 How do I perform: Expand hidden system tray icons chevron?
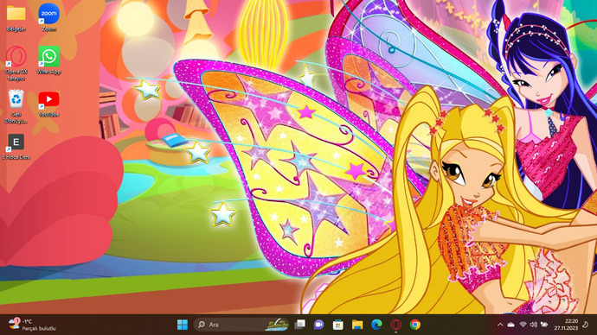pos(500,325)
